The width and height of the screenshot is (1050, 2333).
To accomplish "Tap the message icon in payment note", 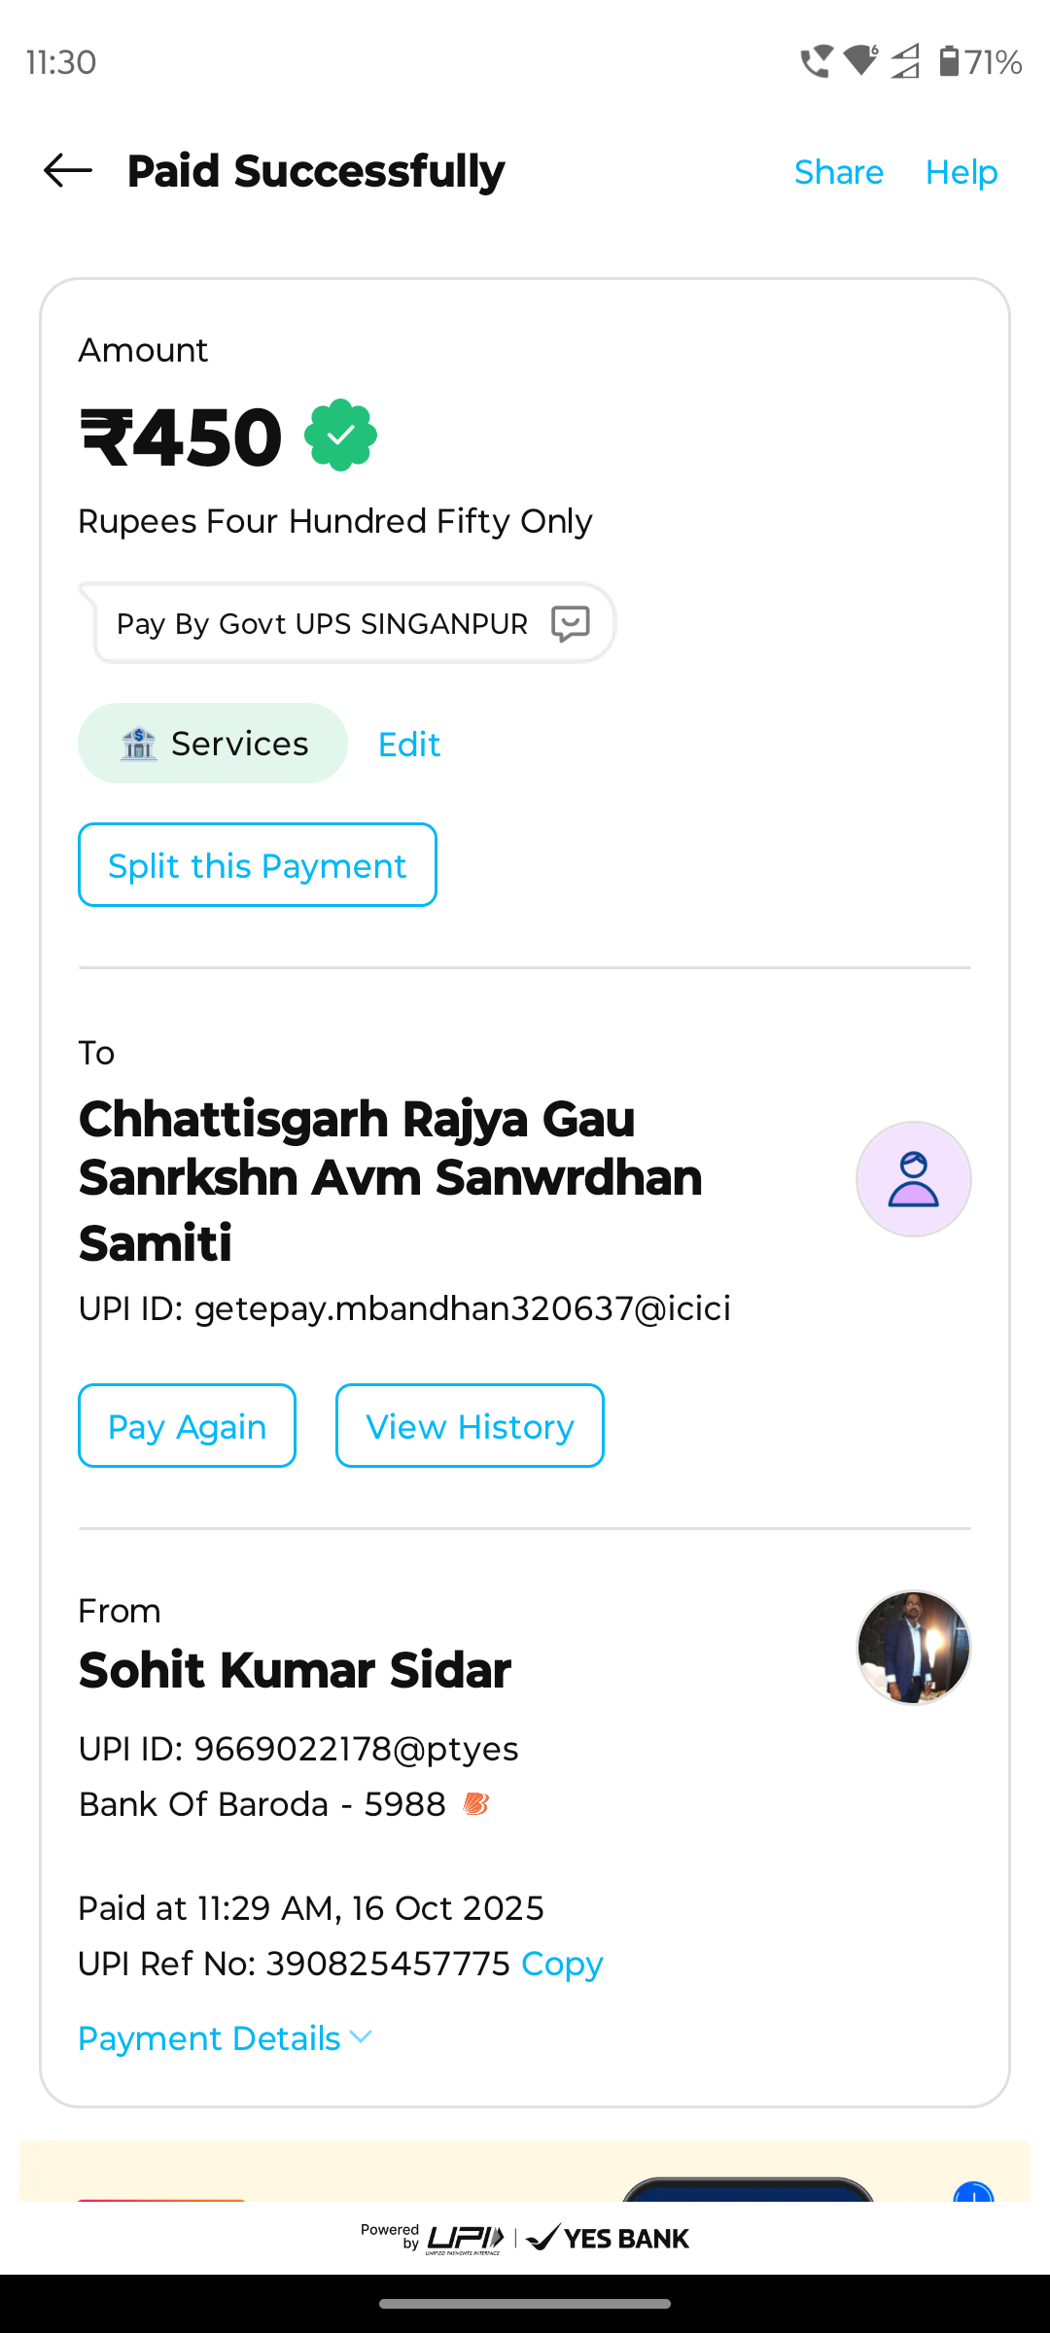I will (571, 623).
